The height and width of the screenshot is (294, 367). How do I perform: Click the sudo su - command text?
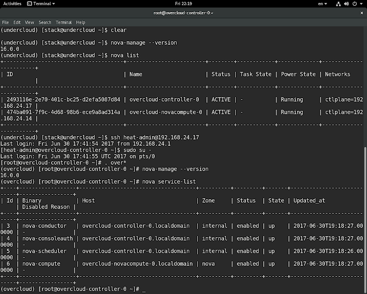pos(138,150)
